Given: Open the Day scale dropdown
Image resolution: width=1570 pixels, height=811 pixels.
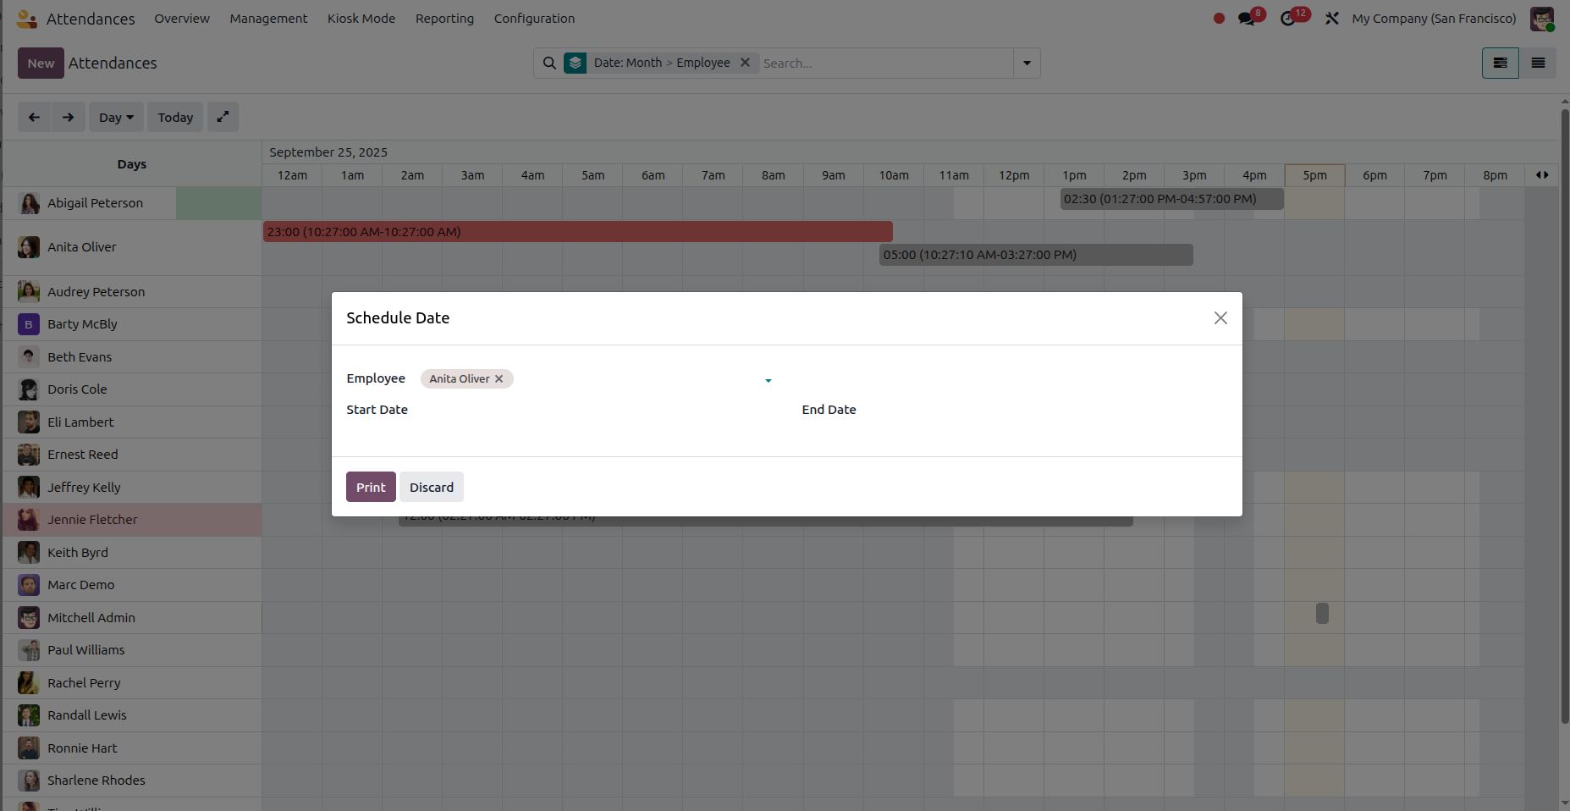Looking at the screenshot, I should (116, 117).
